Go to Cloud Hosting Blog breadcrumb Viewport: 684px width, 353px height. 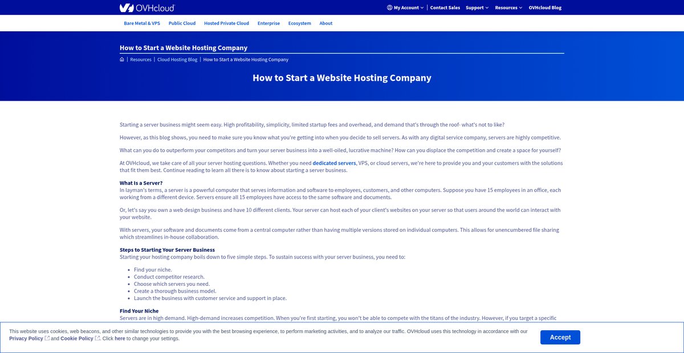coord(177,59)
